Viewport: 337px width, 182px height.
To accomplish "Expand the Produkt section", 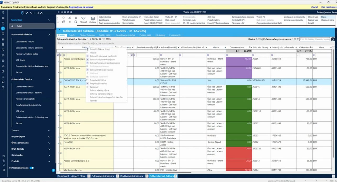I will [x=49, y=161].
